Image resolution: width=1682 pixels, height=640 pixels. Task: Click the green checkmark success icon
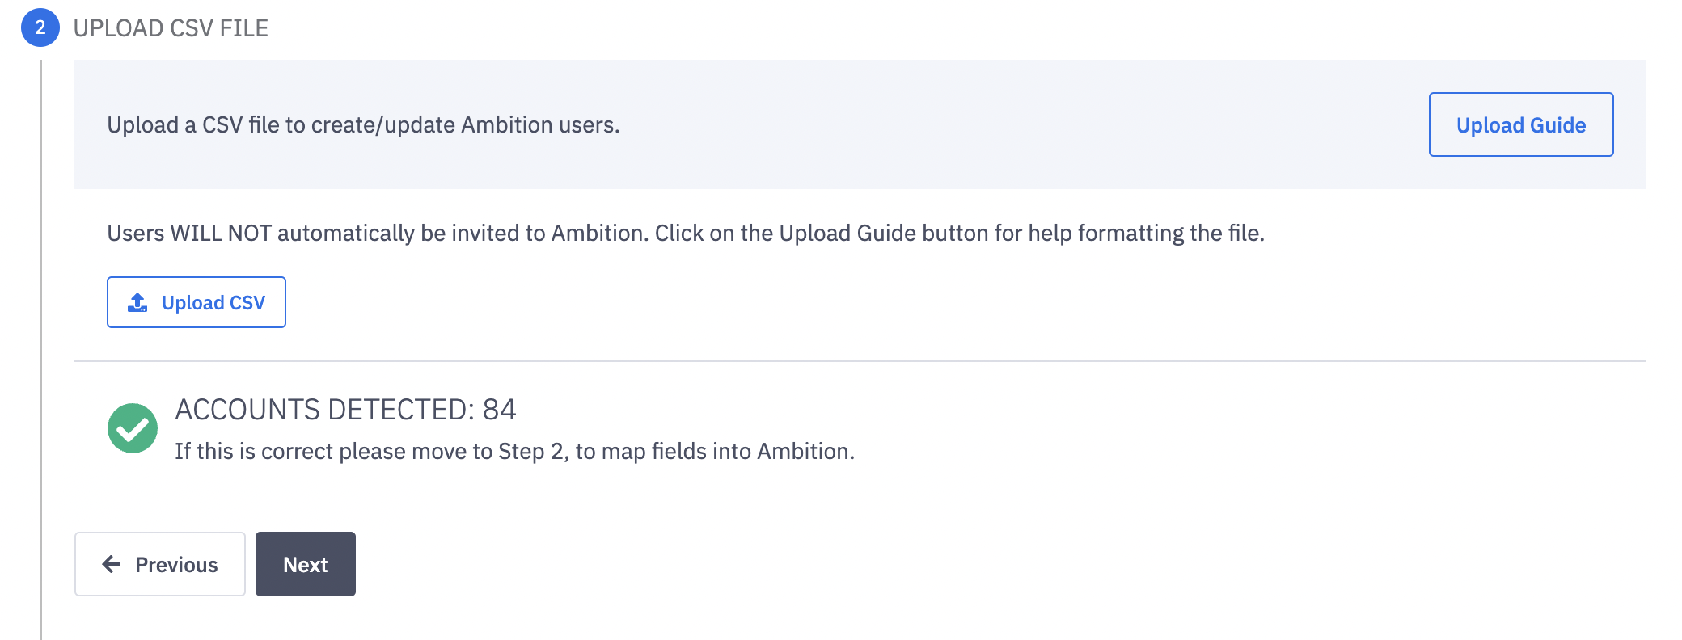(x=133, y=428)
